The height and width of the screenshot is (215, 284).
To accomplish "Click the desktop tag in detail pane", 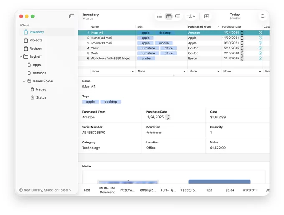I will click(x=111, y=102).
